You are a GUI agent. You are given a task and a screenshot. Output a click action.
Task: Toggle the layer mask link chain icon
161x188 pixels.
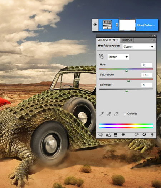pyautogui.click(x=117, y=25)
